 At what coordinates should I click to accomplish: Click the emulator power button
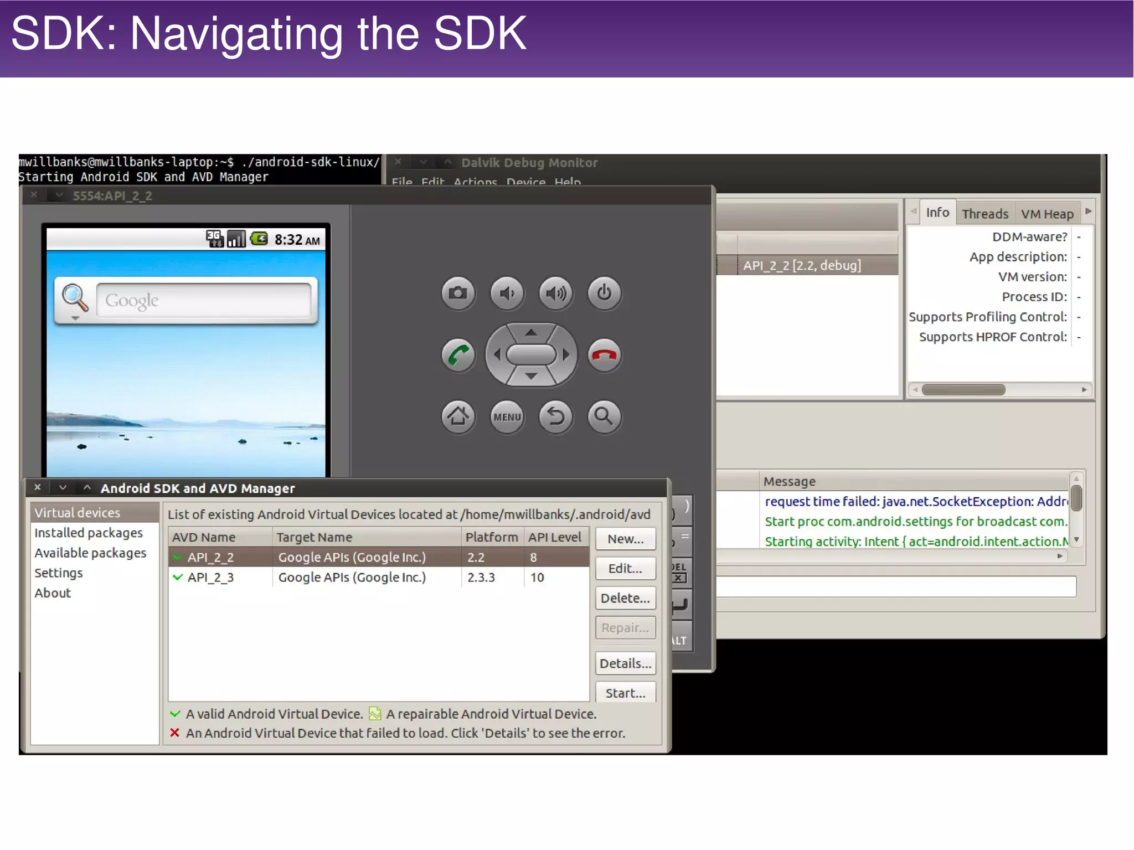[x=604, y=292]
